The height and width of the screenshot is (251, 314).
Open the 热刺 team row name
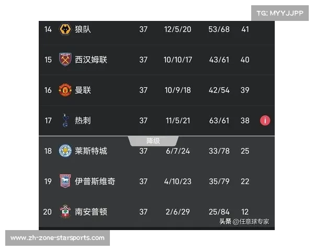83,120
